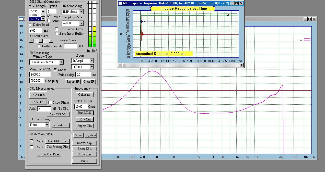Open the SPL Smoothing dropdown
The width and height of the screenshot is (325, 172).
(47, 125)
